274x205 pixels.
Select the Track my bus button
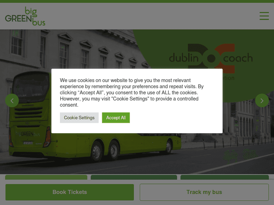coord(204,192)
